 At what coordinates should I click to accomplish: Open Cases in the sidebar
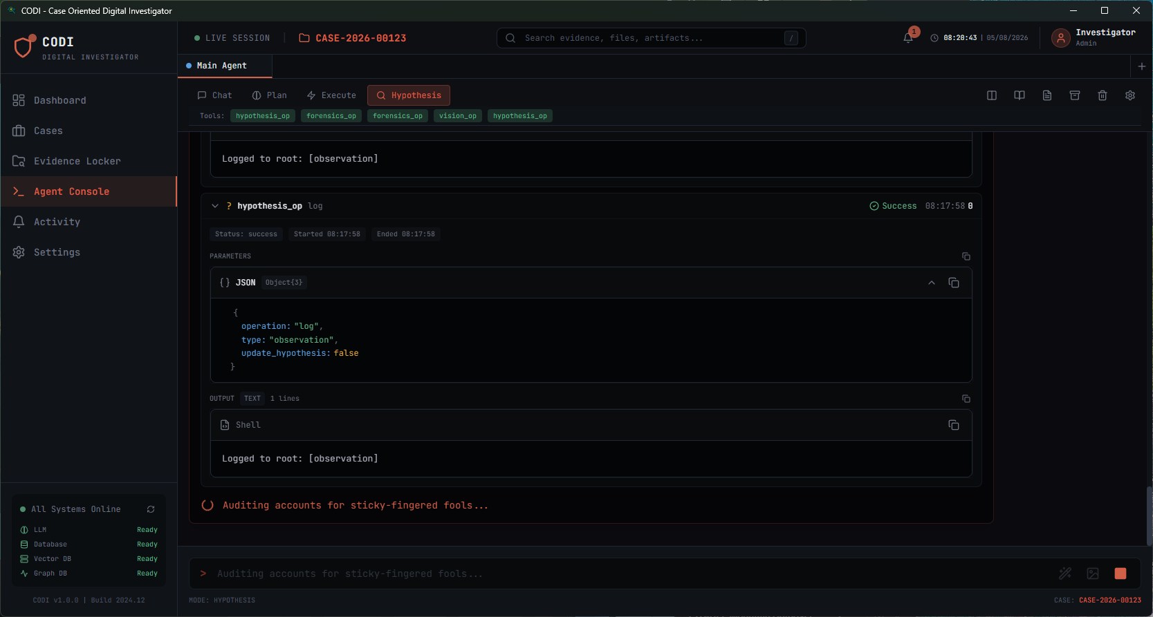pyautogui.click(x=89, y=131)
